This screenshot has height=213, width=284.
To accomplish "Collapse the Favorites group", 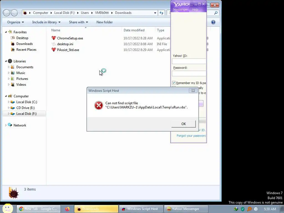I will tap(6, 32).
